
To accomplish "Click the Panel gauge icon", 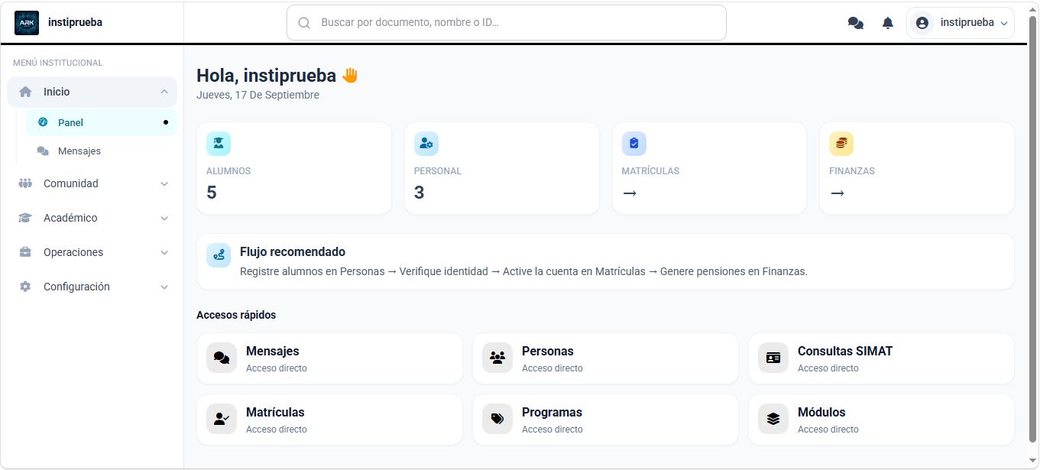I will coord(43,122).
